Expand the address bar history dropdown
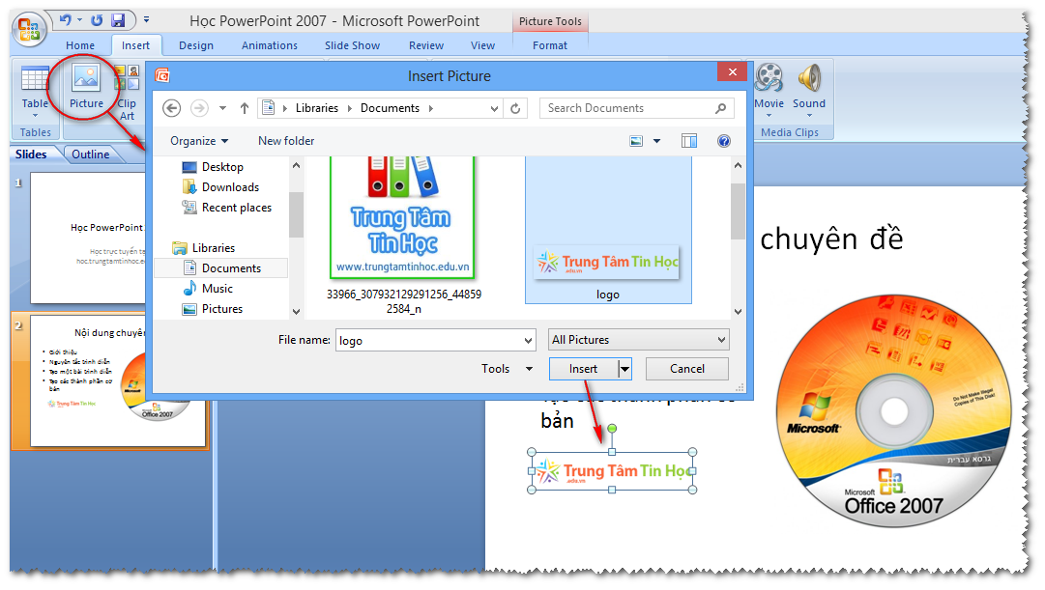Screen dimensions: 1045x590 (x=494, y=108)
